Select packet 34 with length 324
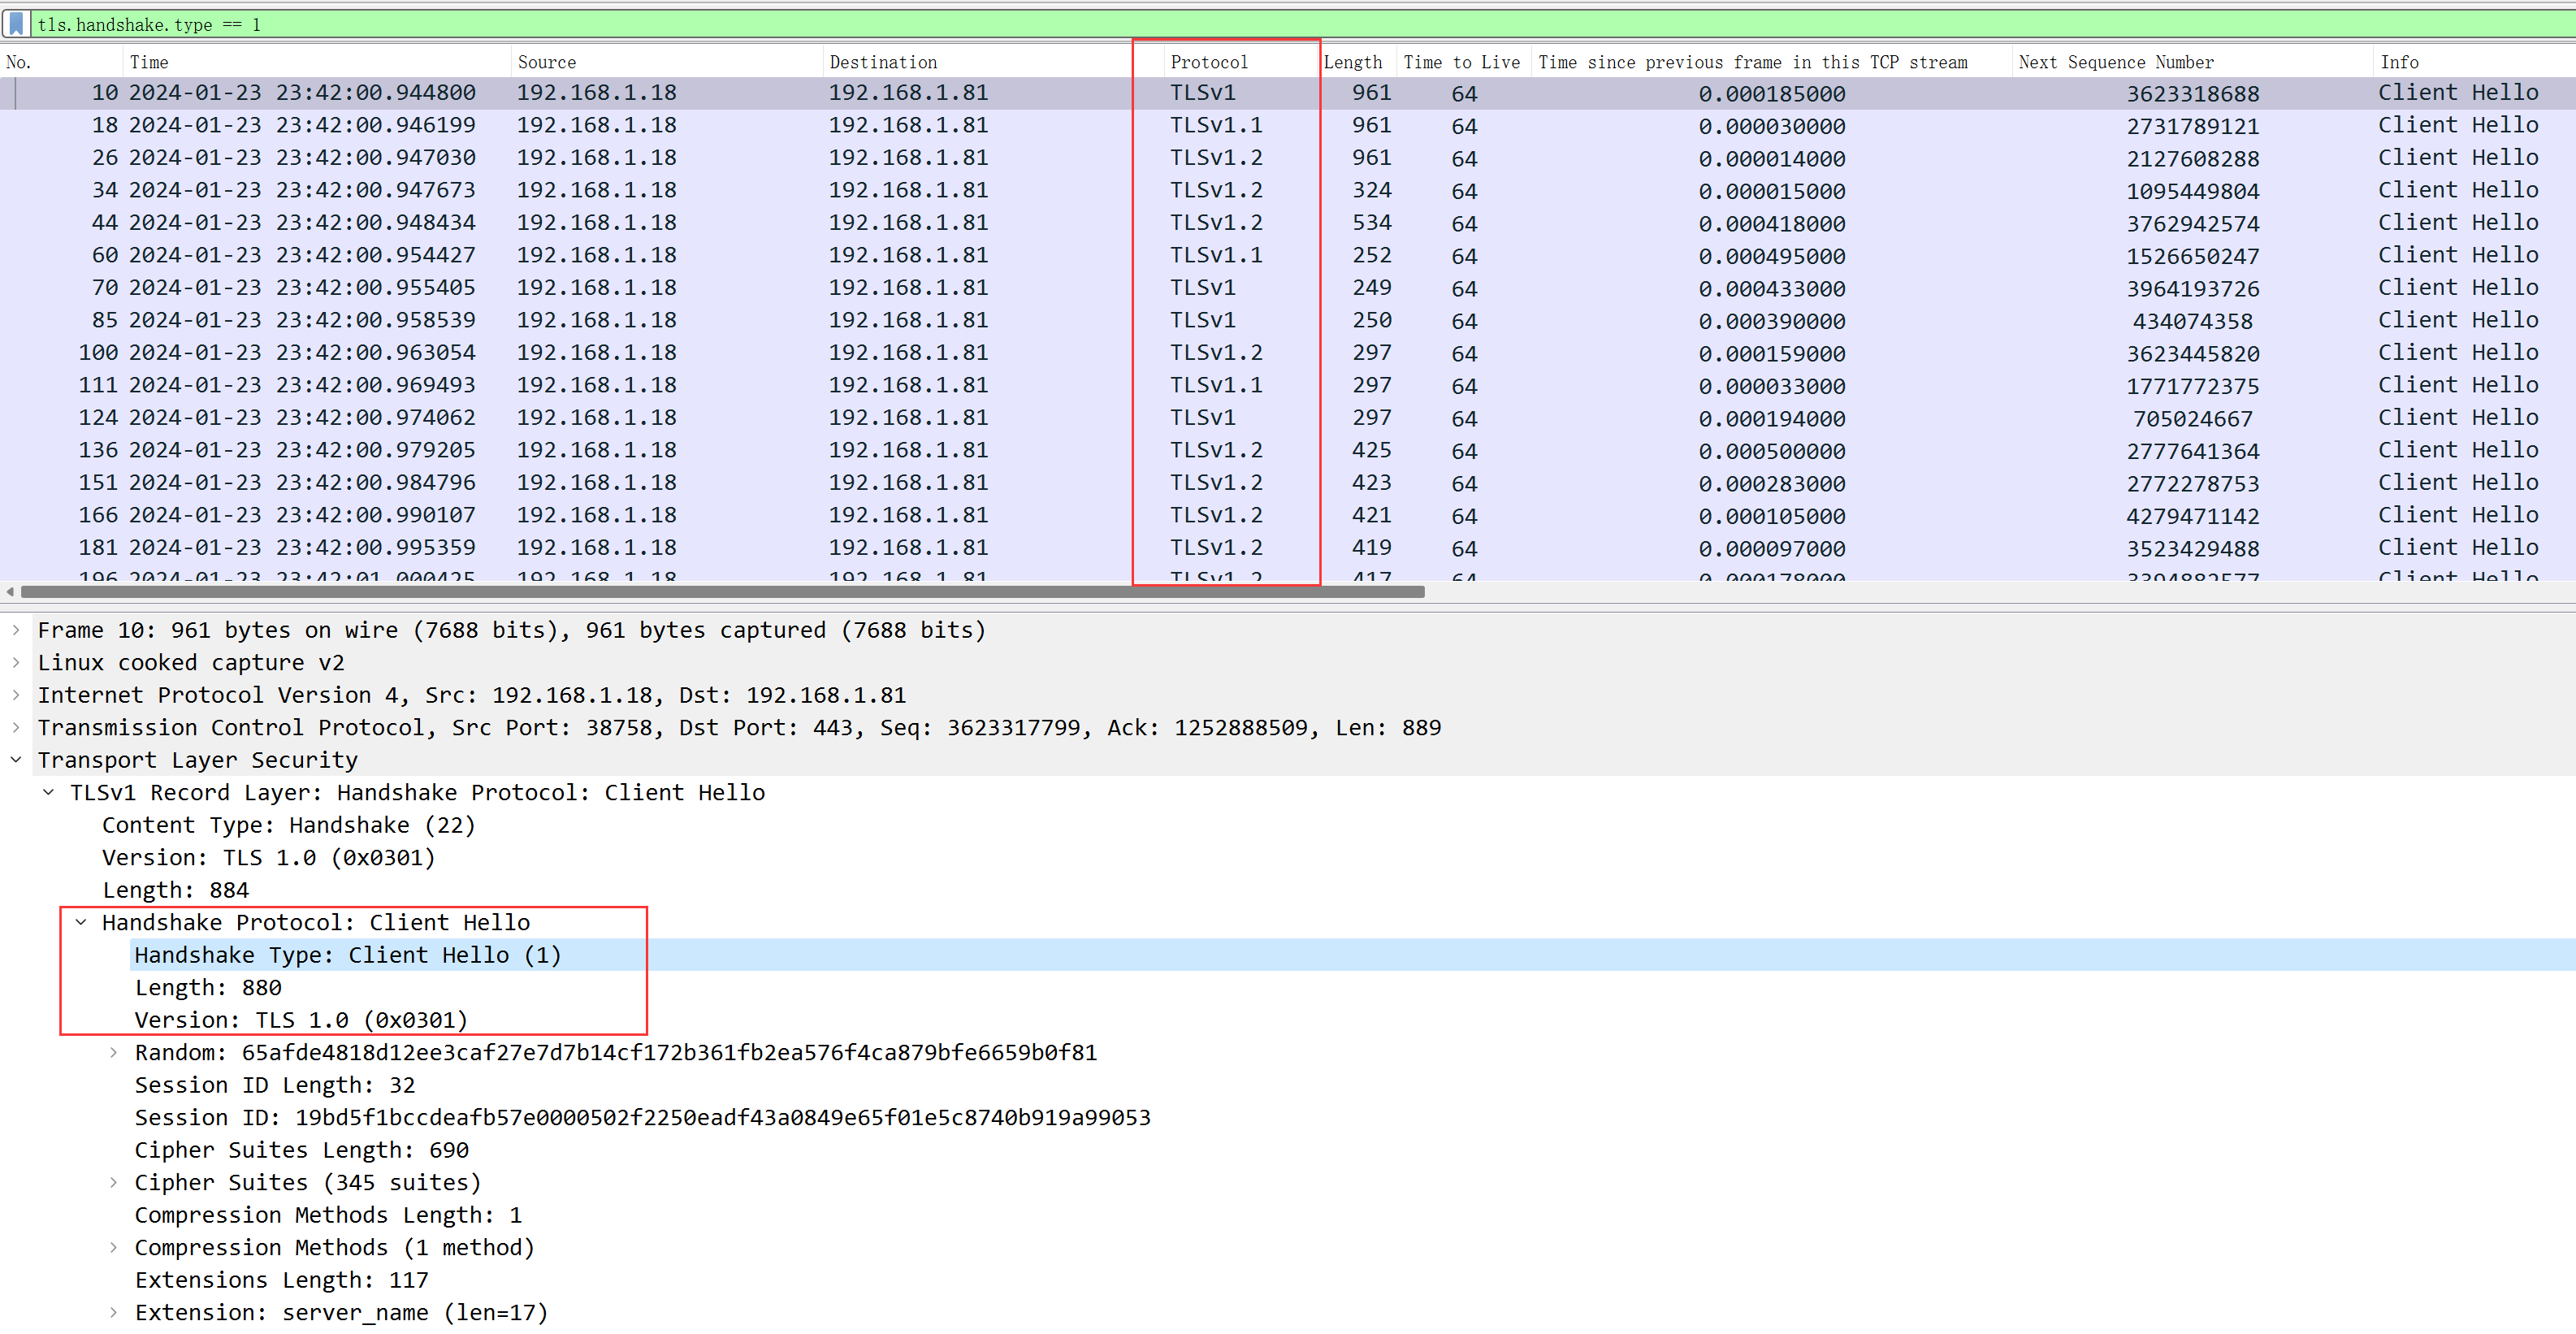 (x=1288, y=190)
